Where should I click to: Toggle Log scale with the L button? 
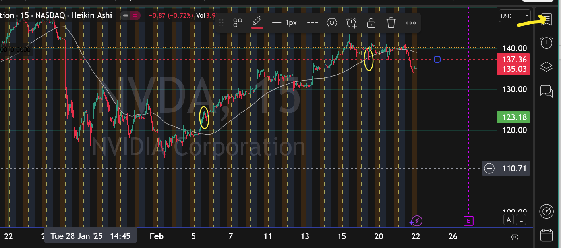pyautogui.click(x=520, y=219)
